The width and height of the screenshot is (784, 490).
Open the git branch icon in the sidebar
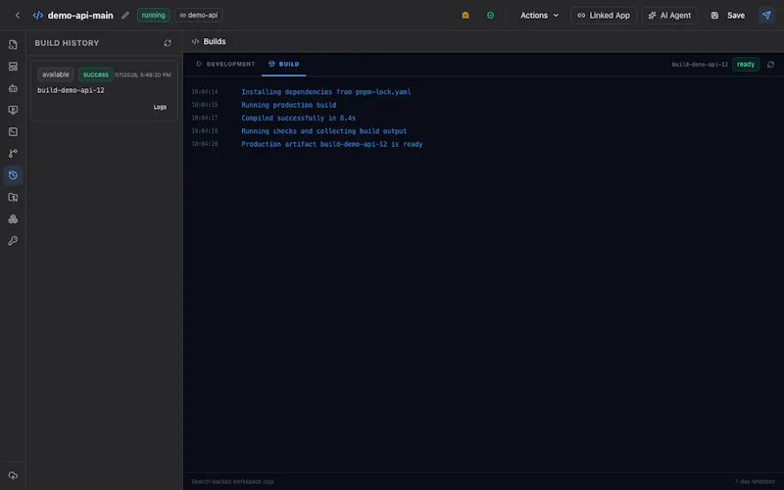pos(13,154)
